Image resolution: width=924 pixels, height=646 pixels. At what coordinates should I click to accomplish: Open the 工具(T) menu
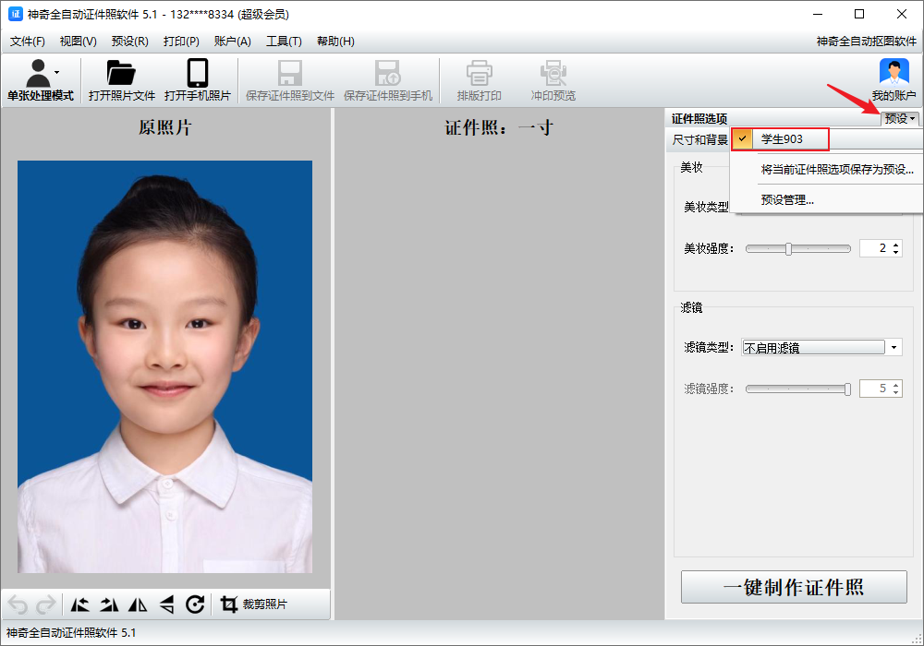click(x=284, y=42)
